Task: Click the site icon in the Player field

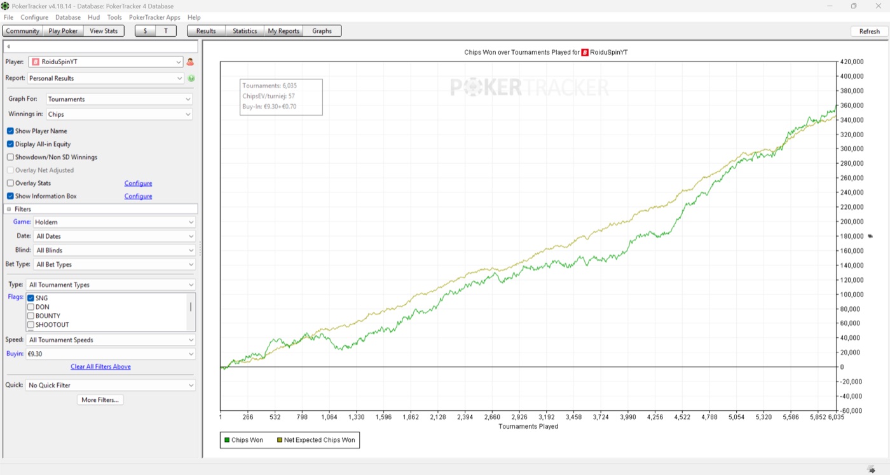Action: click(x=35, y=62)
